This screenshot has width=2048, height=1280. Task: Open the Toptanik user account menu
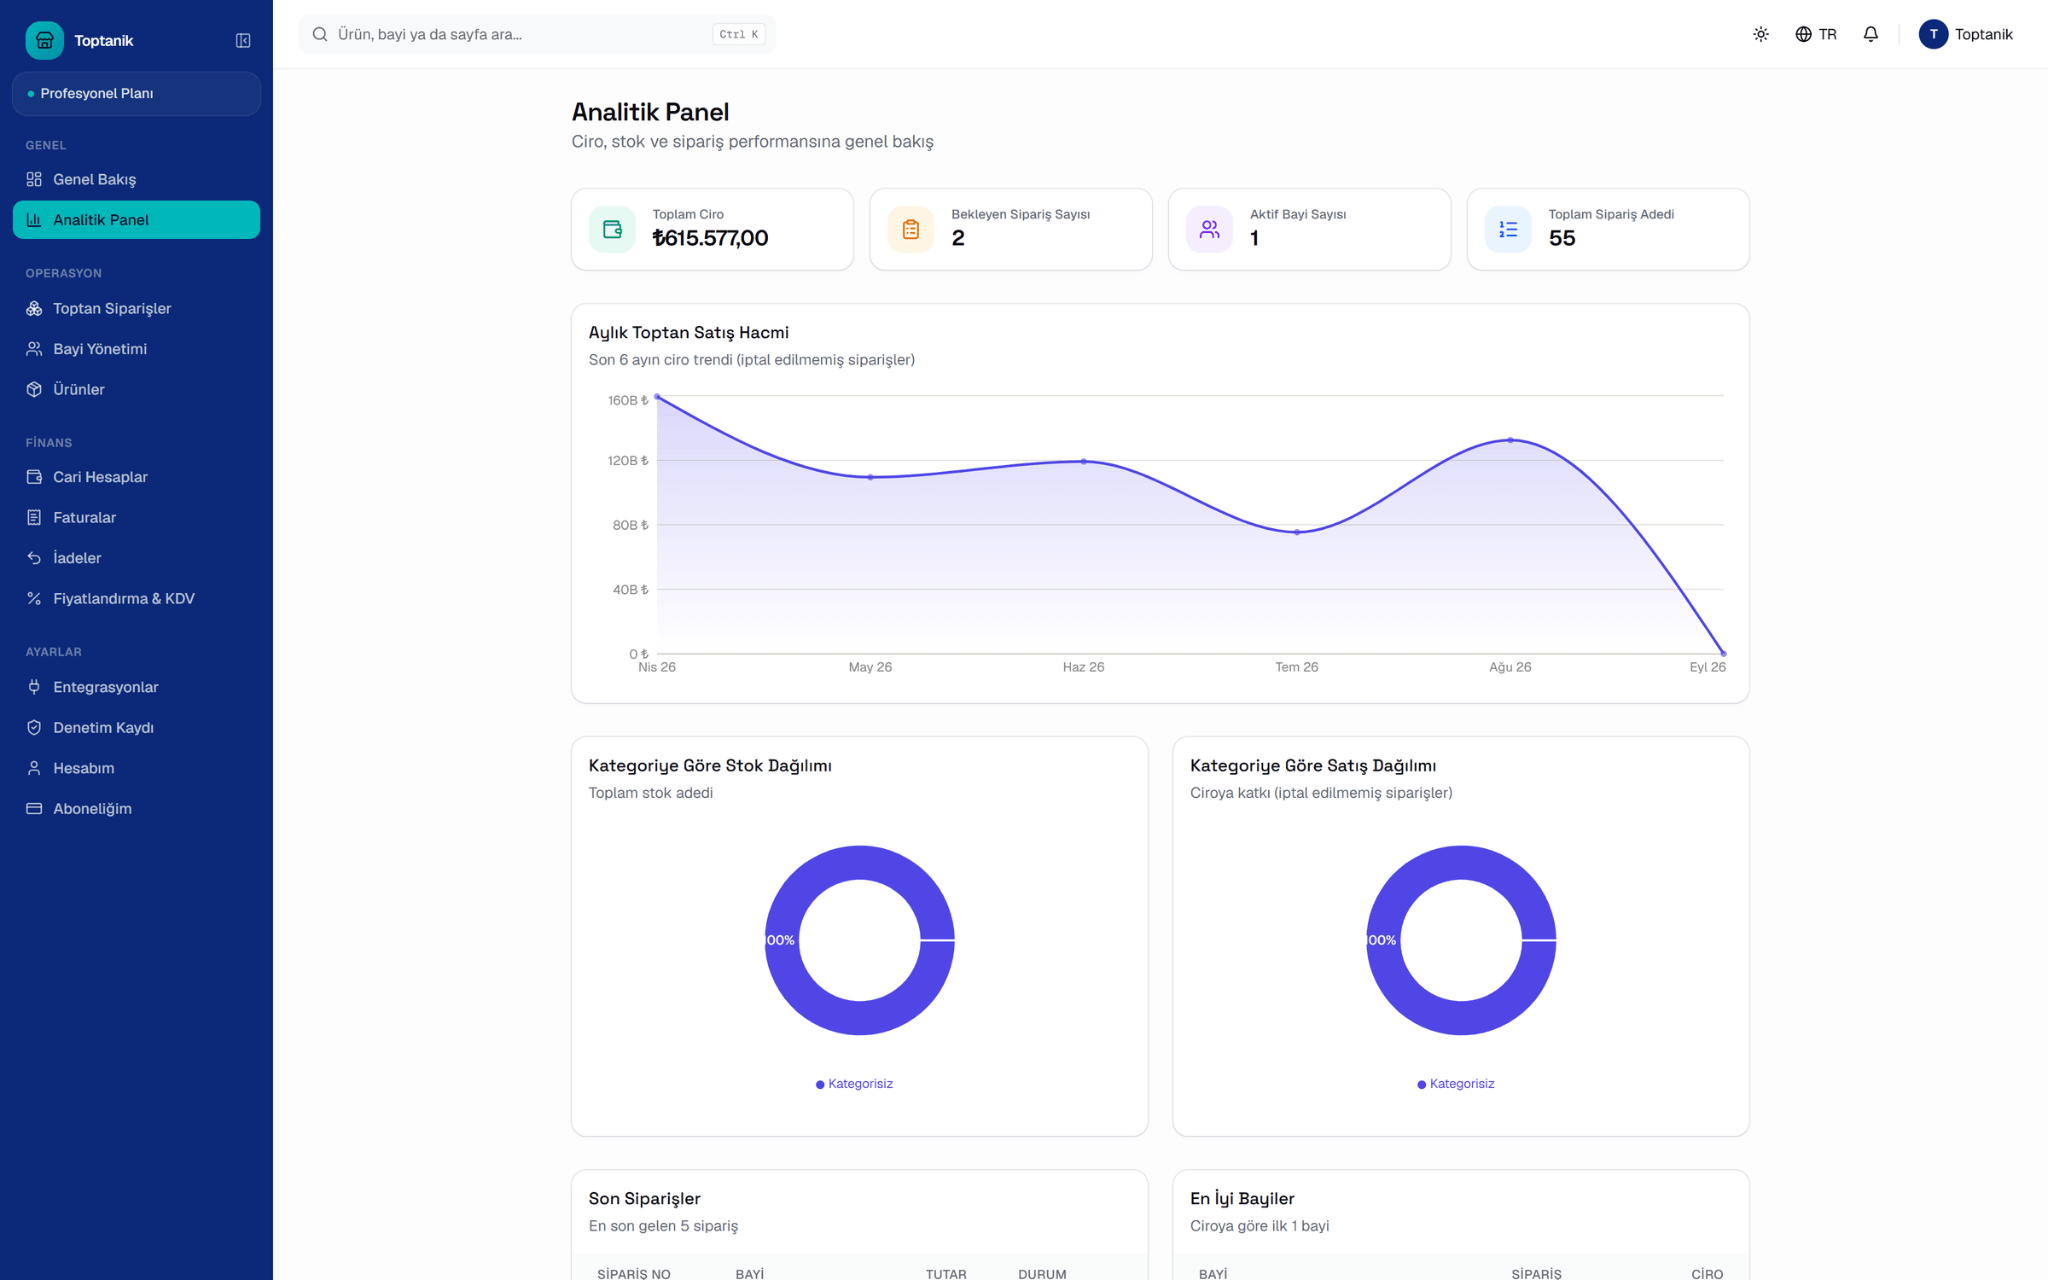(x=1966, y=34)
